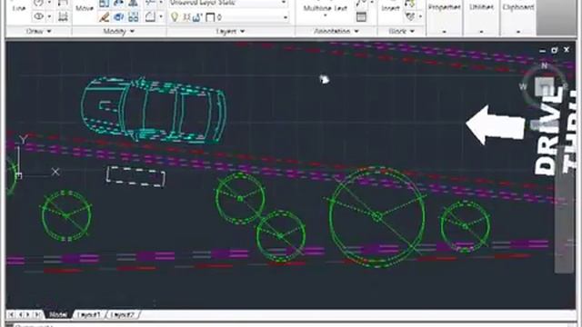Toggle the layer freeze sun icon
582x327 pixels.
tap(186, 17)
